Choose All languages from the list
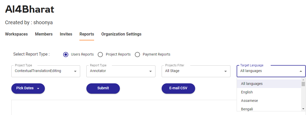The width and height of the screenshot is (306, 115). [269, 84]
